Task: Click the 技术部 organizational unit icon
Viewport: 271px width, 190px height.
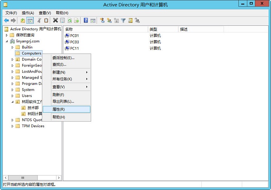Action: tap(23, 108)
